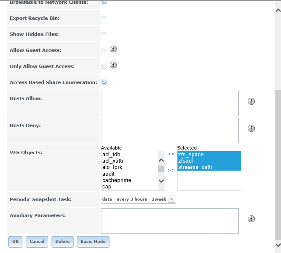Click info icon next to Auxiliary Parameters
Screen dimensions: 281x253
coord(251,219)
